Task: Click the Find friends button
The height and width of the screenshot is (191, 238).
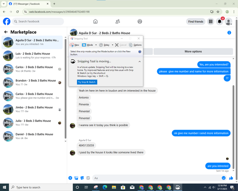Action: point(196,21)
